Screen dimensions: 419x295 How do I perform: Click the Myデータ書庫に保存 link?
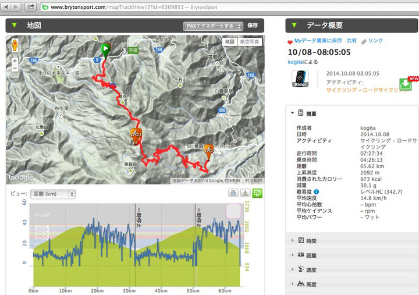tap(318, 41)
